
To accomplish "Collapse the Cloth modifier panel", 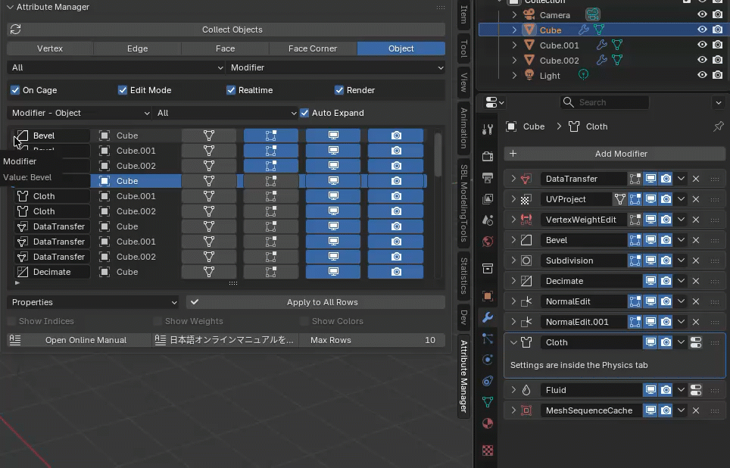I will 513,342.
